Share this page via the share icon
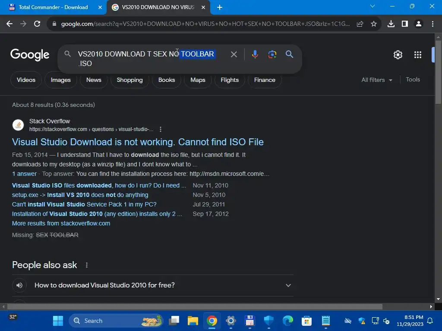 360,24
